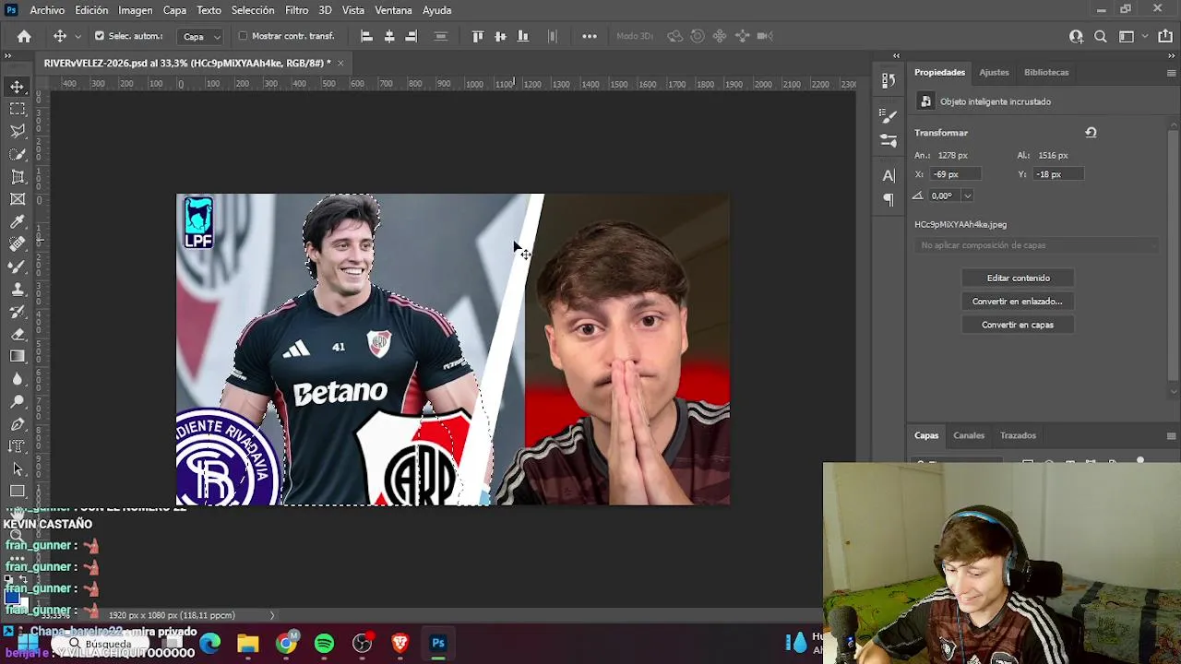Close the RIVERvVELEZ-2026.psd document tab

[340, 63]
